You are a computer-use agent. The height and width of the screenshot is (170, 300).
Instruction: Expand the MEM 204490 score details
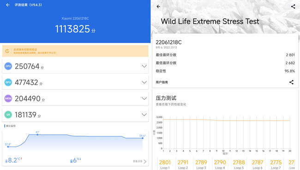coord(144,98)
